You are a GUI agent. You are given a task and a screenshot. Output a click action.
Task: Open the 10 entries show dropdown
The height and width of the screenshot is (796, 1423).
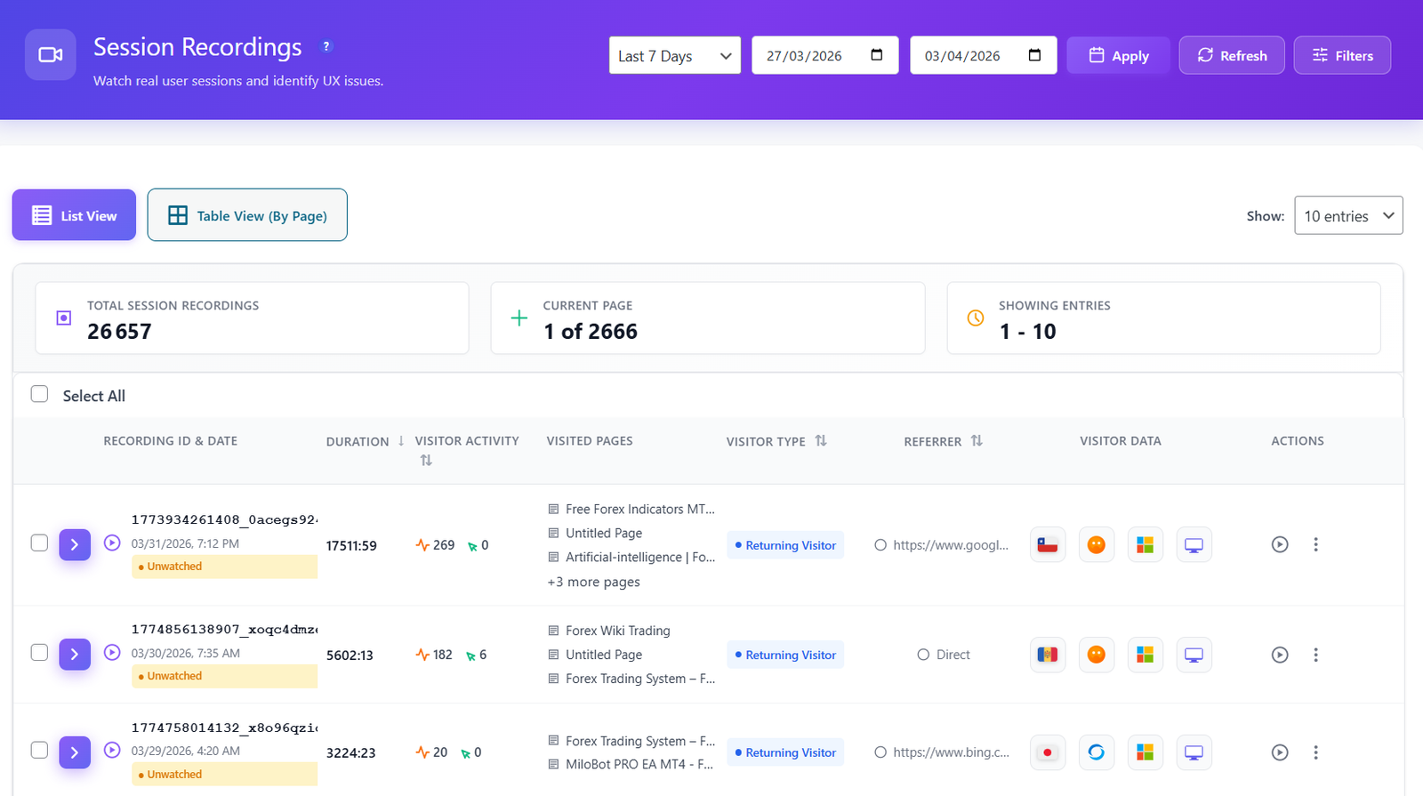tap(1348, 215)
